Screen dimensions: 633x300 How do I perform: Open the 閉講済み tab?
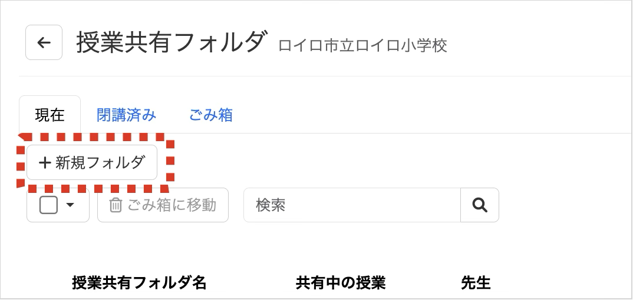click(126, 115)
